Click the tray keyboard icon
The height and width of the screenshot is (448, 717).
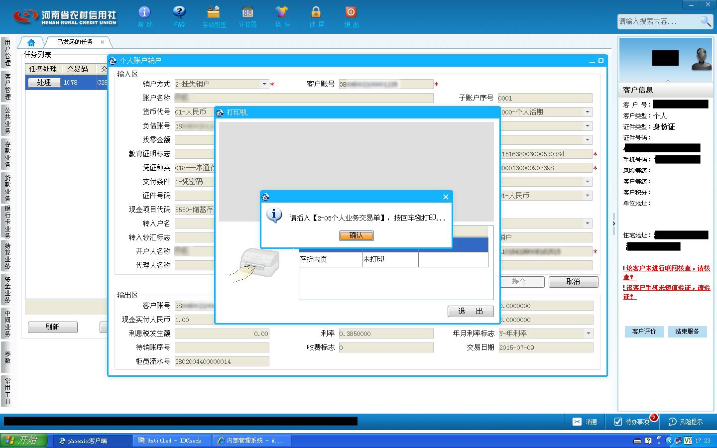pyautogui.click(x=637, y=441)
